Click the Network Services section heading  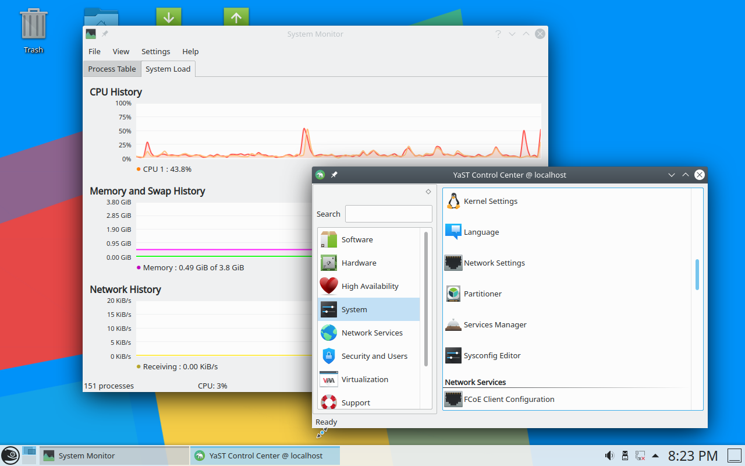click(x=476, y=382)
